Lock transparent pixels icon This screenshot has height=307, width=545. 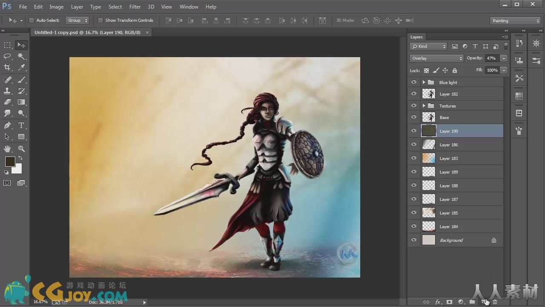click(x=426, y=70)
